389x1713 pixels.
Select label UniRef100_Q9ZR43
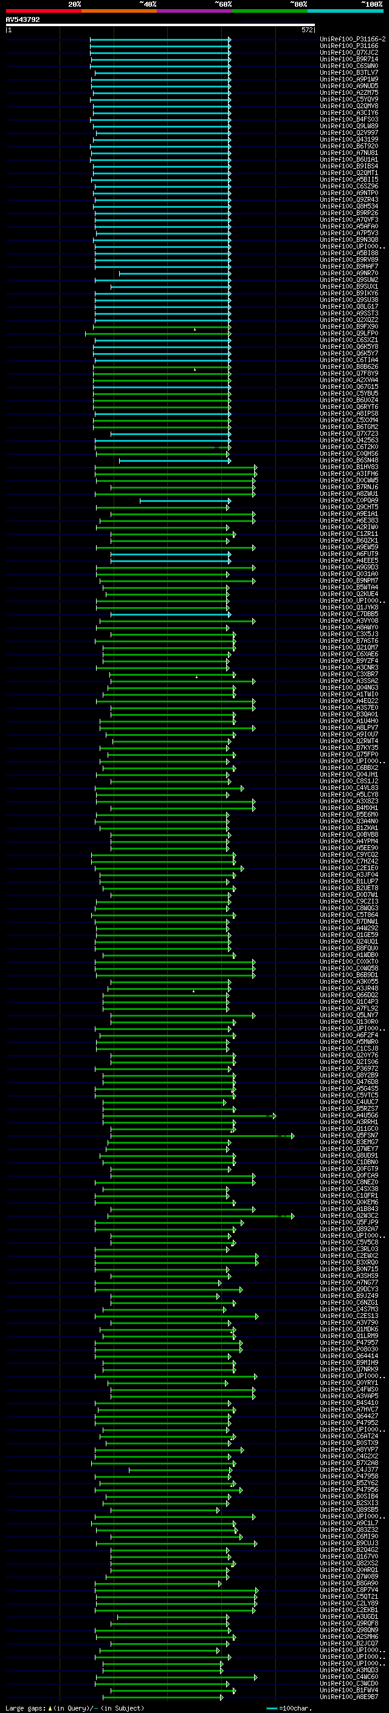(349, 199)
